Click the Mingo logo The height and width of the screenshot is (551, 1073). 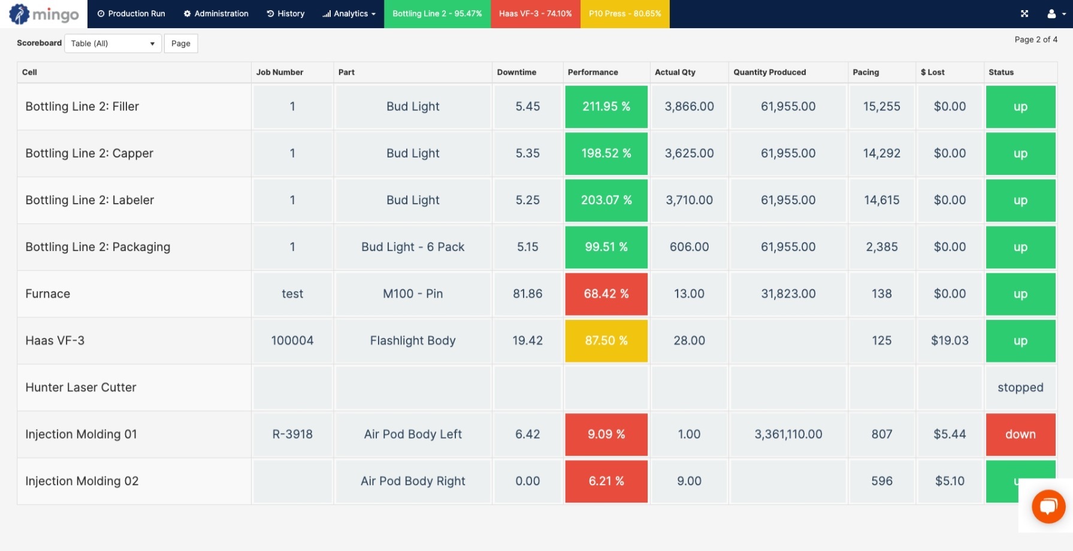(x=42, y=14)
